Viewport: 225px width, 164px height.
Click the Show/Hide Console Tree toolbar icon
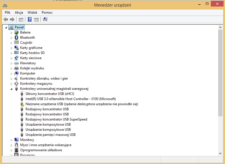point(21,20)
